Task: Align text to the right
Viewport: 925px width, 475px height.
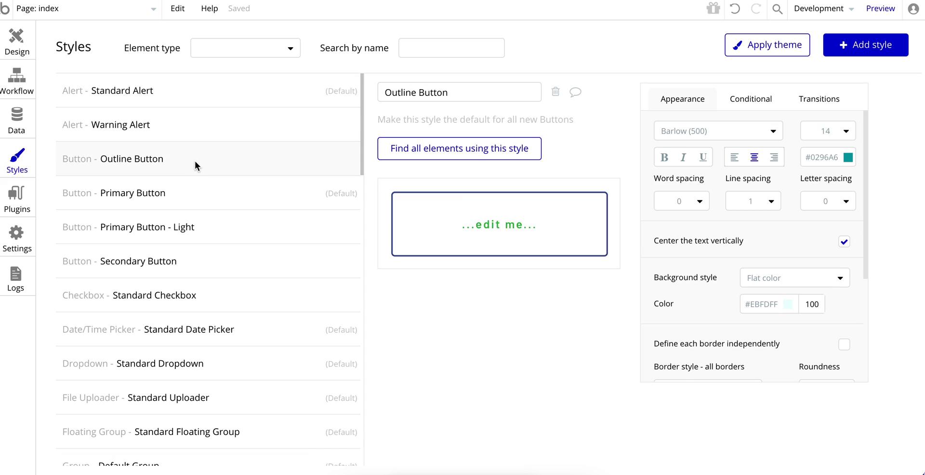Action: pos(774,157)
